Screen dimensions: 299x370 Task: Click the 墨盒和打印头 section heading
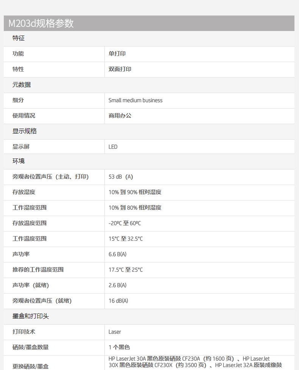point(31,316)
